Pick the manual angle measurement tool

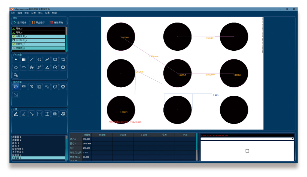coord(47,67)
